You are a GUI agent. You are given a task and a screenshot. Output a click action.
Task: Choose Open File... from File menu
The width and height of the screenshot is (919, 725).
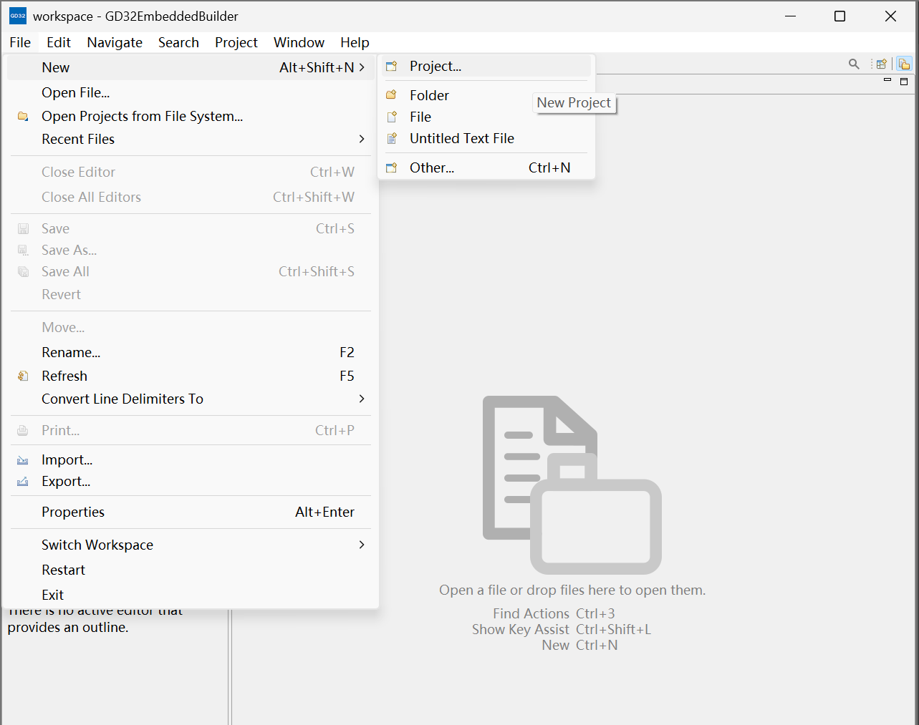tap(191, 92)
